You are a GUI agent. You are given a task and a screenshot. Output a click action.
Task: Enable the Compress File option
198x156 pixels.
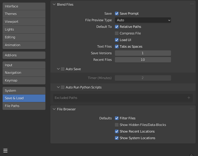117,33
